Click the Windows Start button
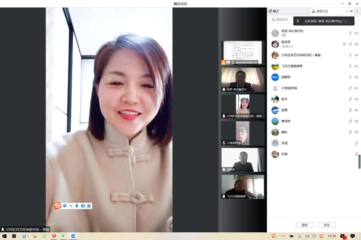Viewport: 361px width, 240px height. pos(5,236)
